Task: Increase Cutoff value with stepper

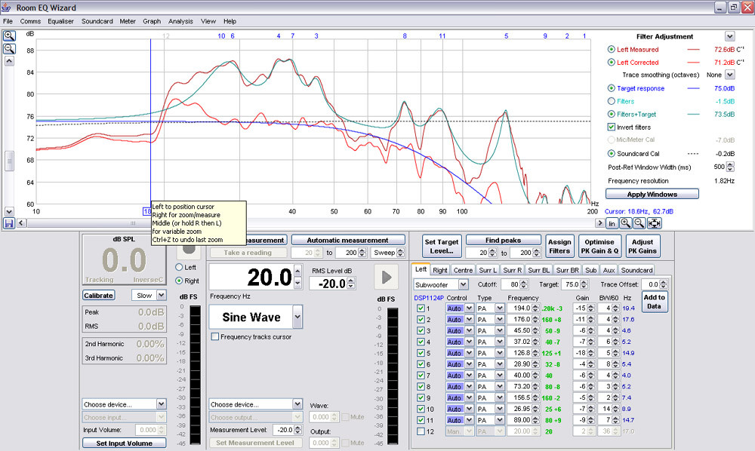Action: pos(523,282)
